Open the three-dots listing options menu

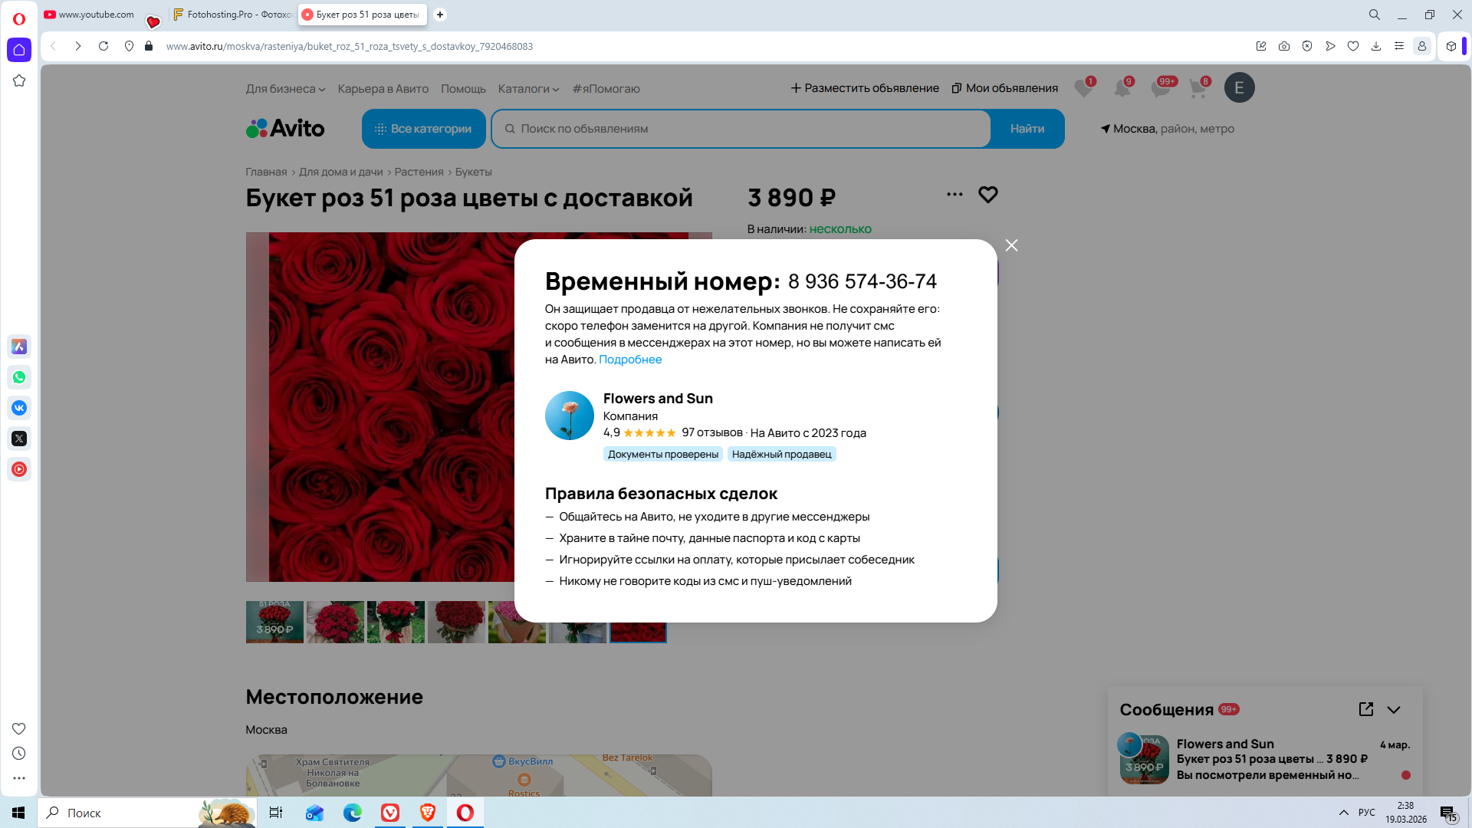click(x=955, y=195)
